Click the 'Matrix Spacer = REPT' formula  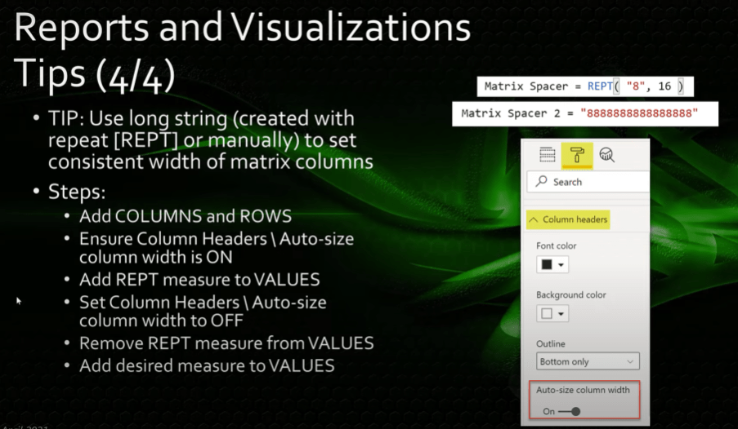pyautogui.click(x=585, y=86)
